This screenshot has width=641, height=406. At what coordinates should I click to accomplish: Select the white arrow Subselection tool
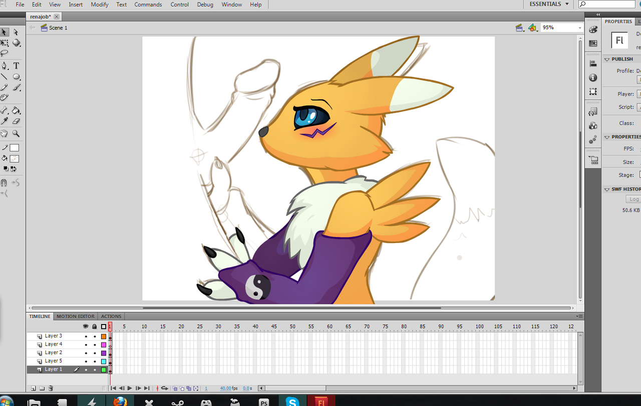coord(16,32)
